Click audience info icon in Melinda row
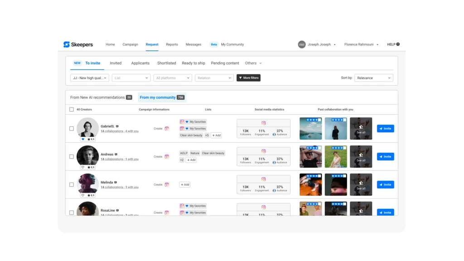 coord(274,191)
